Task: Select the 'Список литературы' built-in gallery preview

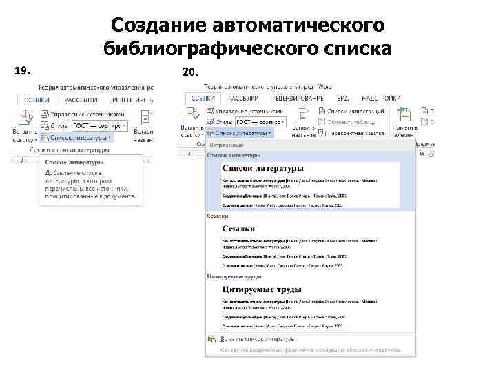Action: 310,185
